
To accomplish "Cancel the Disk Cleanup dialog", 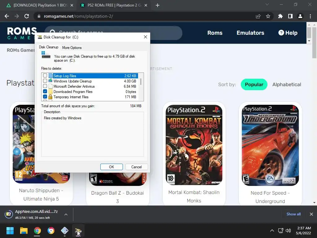I will 137,167.
